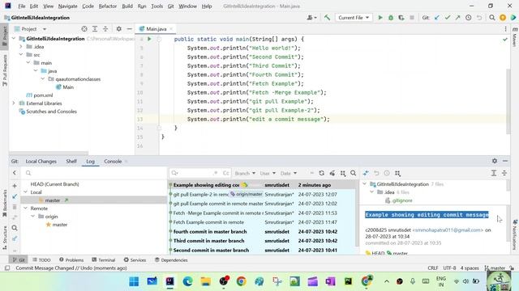Select opened file locate icon in Project panel
Image resolution: width=519 pixels, height=291 pixels.
84,29
